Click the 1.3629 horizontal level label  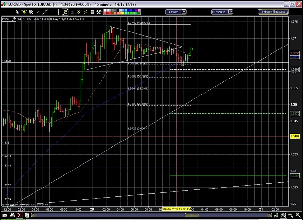coord(6,61)
